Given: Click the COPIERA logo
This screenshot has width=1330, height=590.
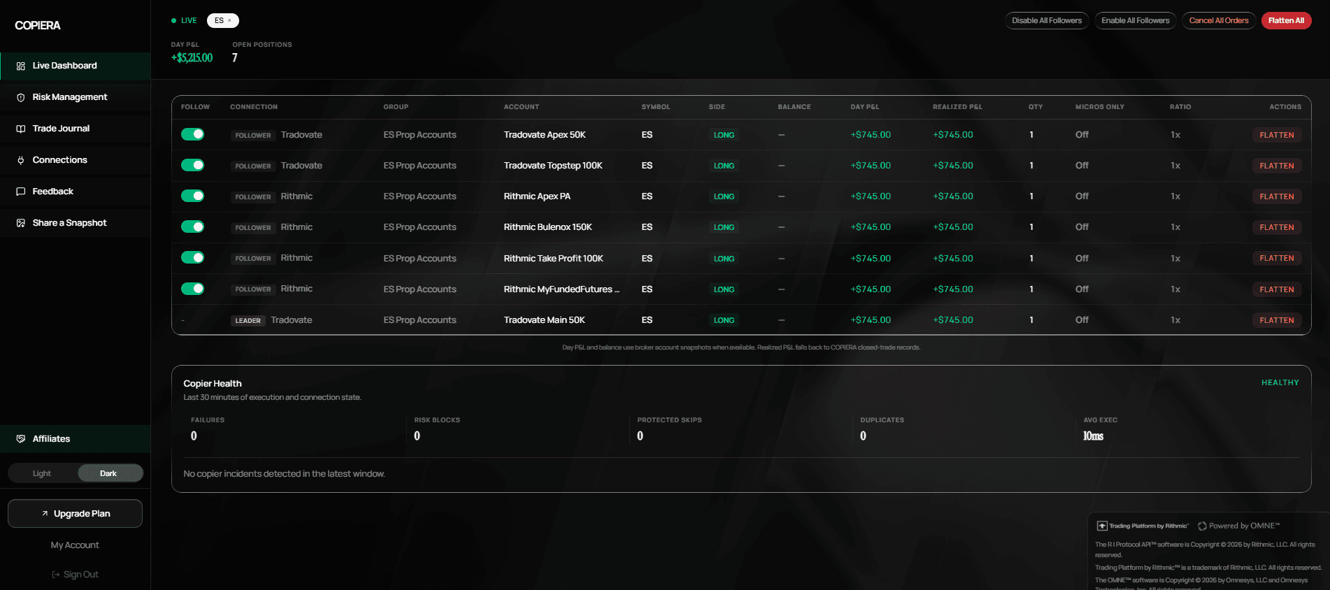Looking at the screenshot, I should tap(38, 26).
